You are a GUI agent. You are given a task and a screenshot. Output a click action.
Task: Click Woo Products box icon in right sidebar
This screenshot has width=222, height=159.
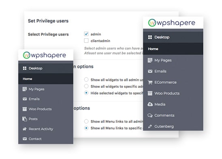pos(150,93)
